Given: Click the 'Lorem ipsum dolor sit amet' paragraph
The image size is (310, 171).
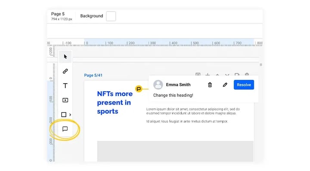Looking at the screenshot, I should [193, 111].
